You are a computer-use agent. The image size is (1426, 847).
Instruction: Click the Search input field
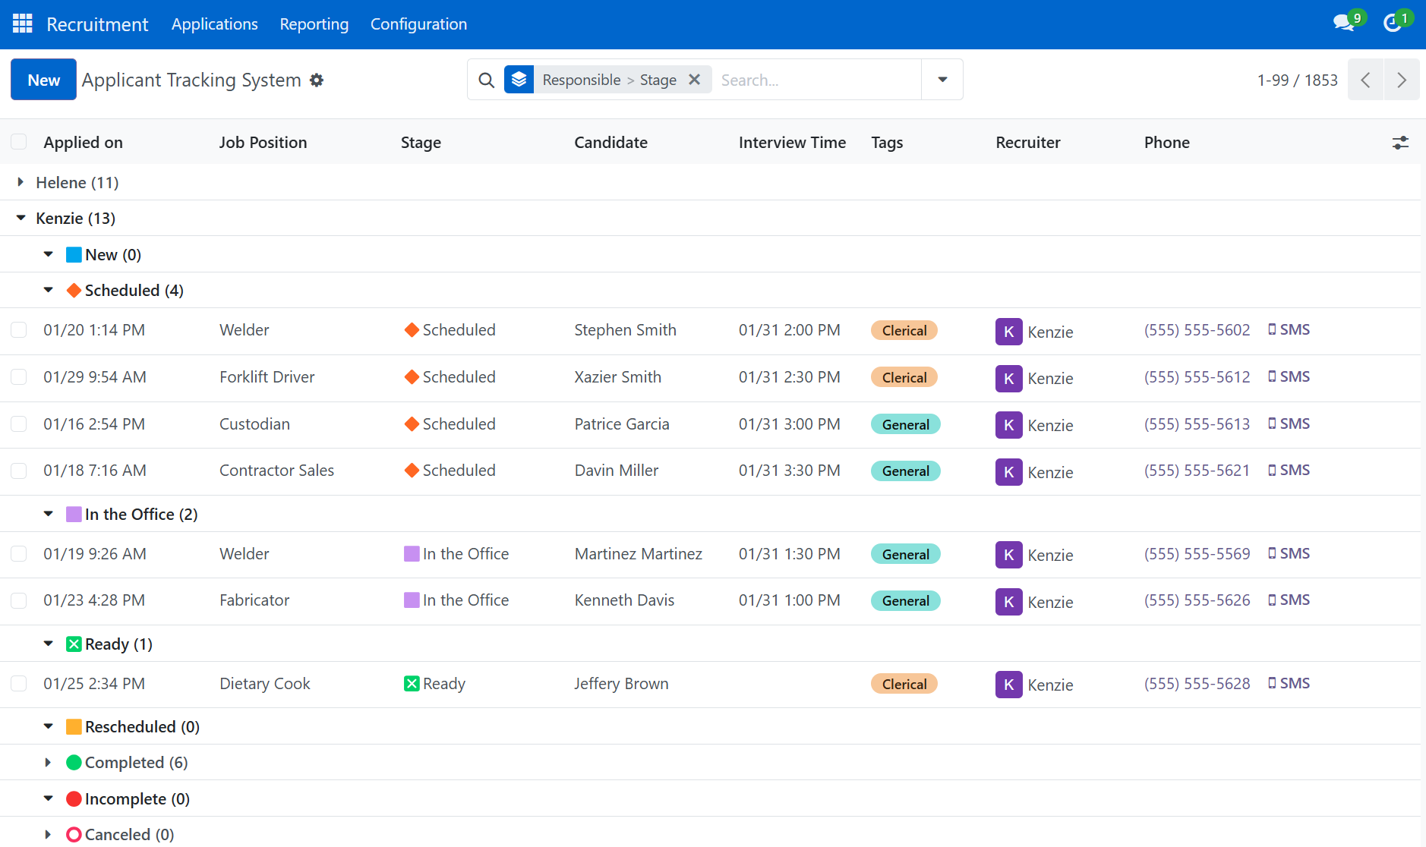816,80
